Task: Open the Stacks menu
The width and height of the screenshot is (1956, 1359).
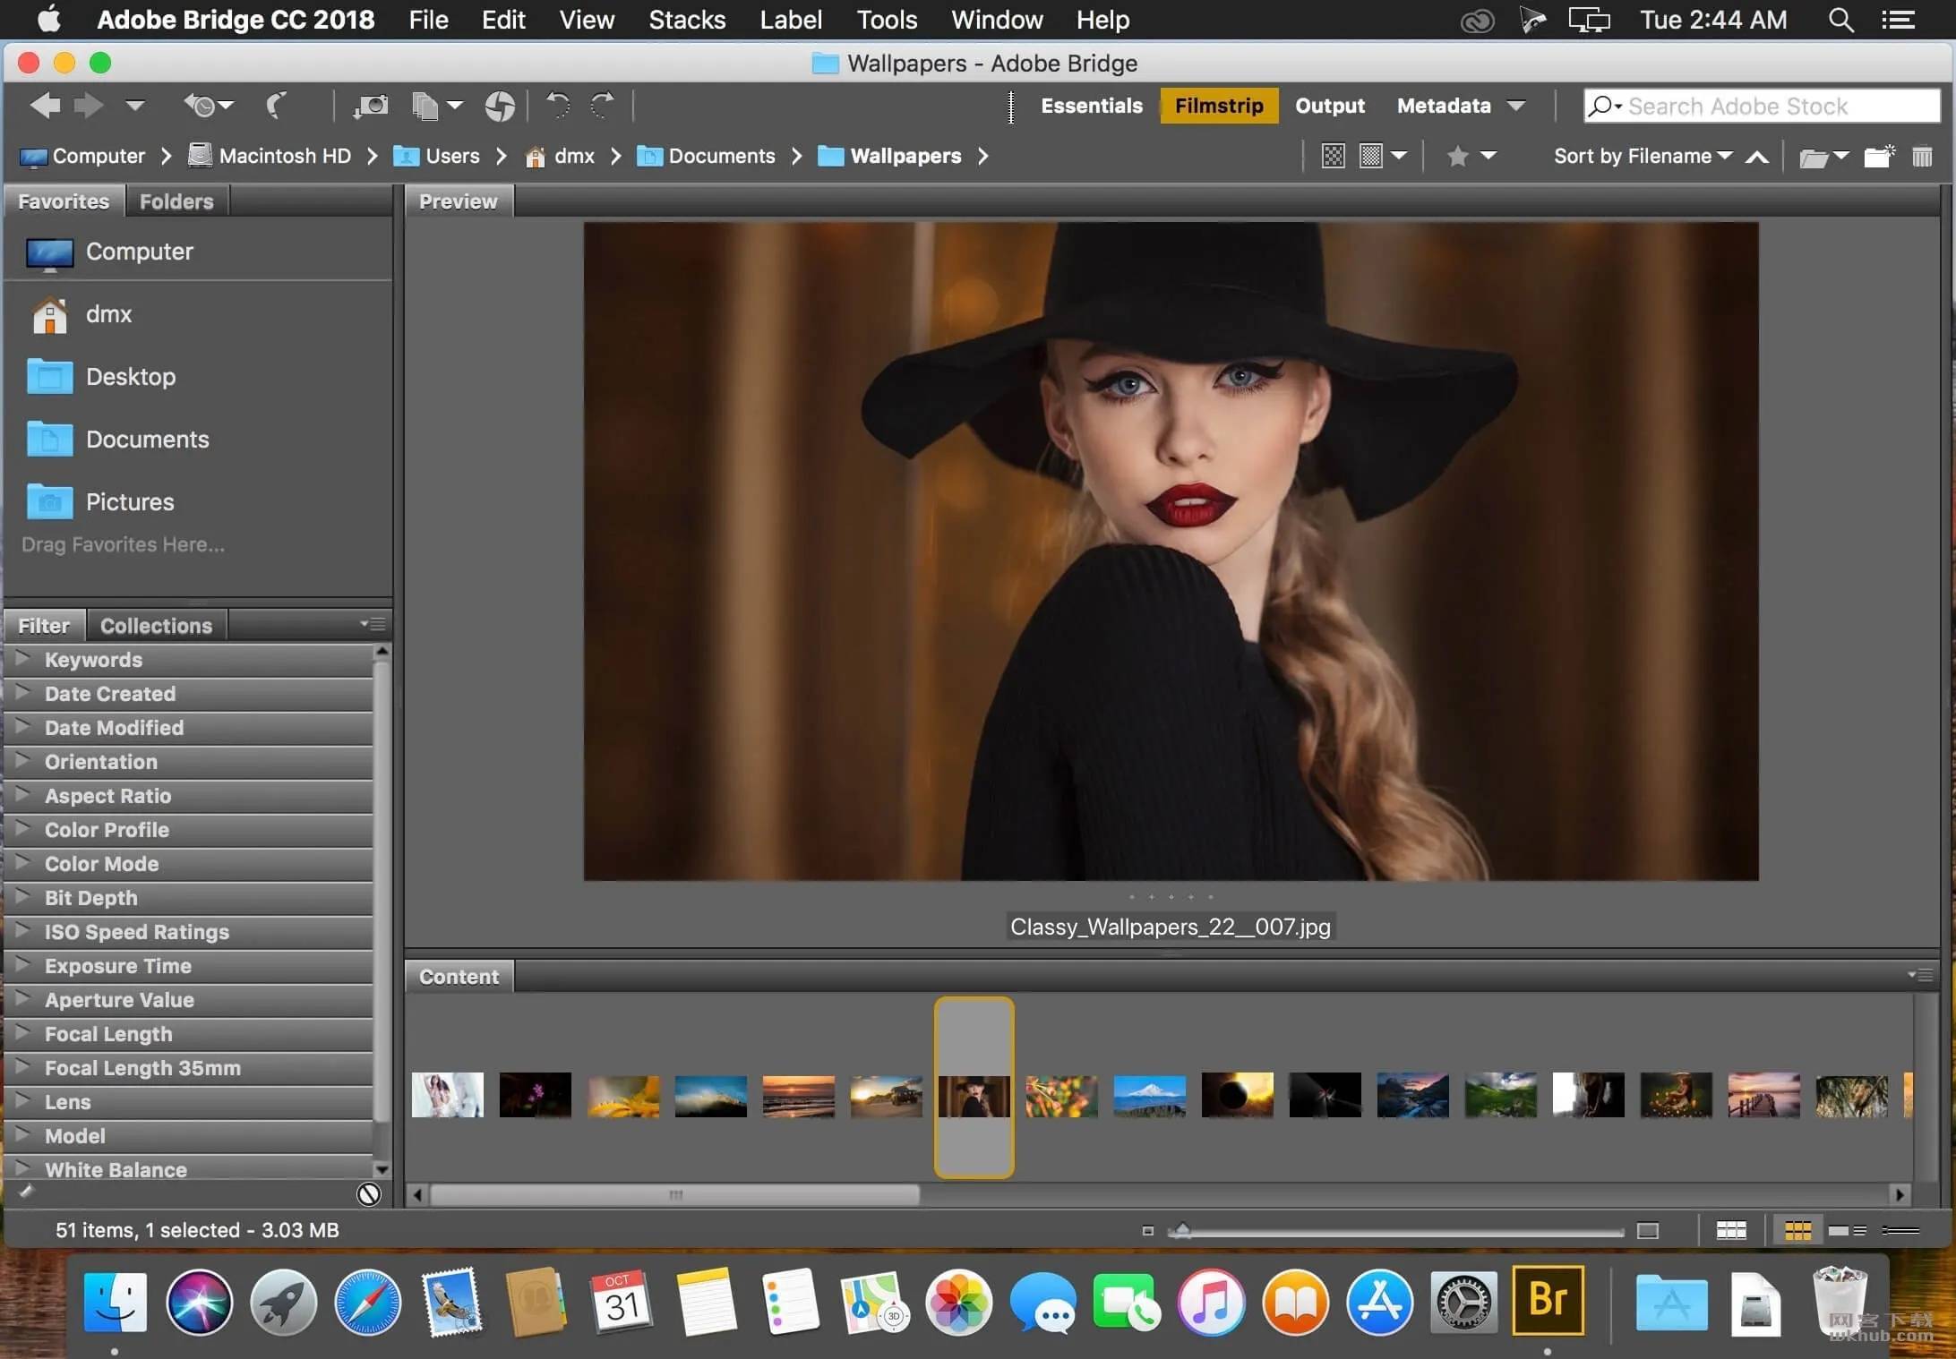Action: (685, 20)
